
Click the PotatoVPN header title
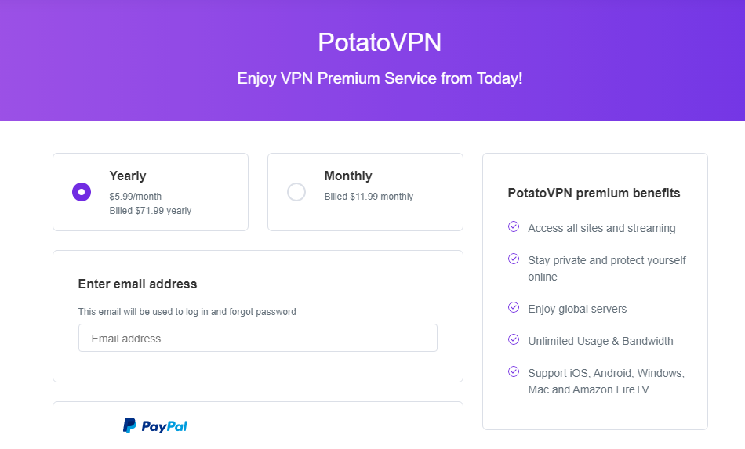pos(380,42)
